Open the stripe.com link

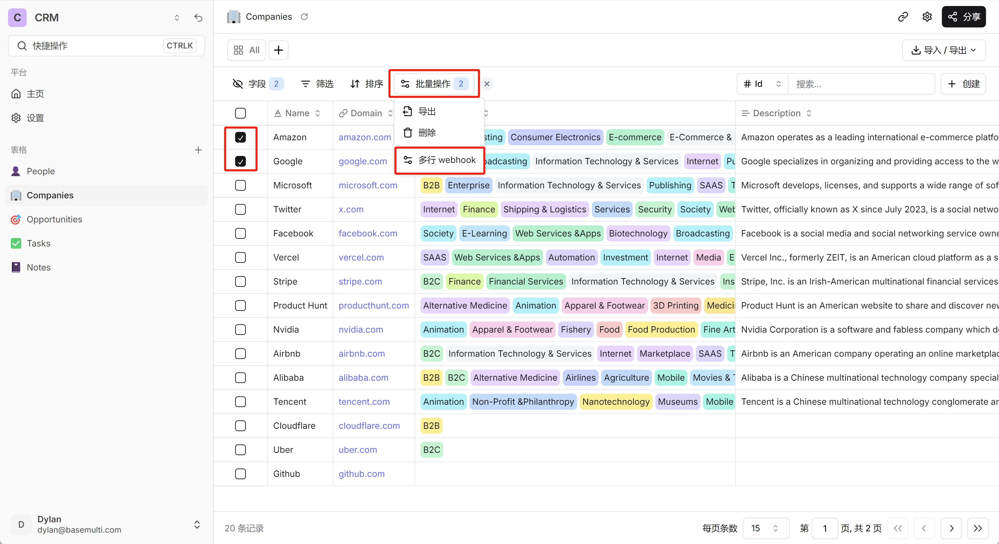(360, 282)
